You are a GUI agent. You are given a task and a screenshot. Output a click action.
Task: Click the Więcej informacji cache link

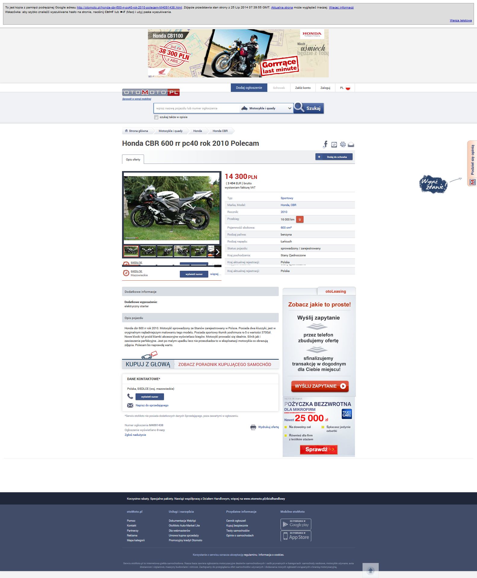[341, 8]
